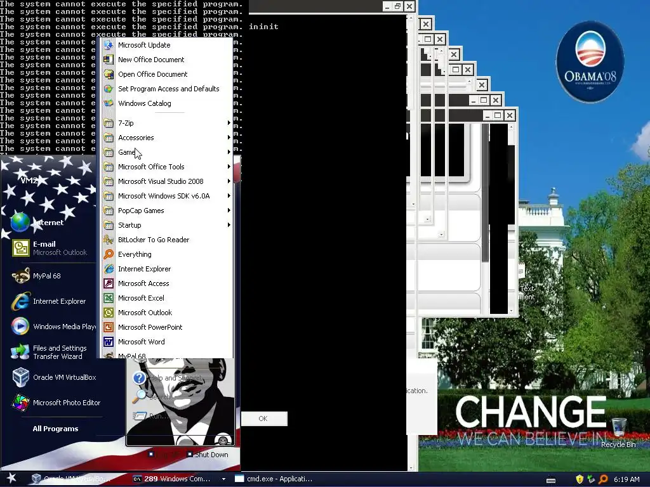
Task: Launch Windows Catalog
Action: tap(144, 103)
